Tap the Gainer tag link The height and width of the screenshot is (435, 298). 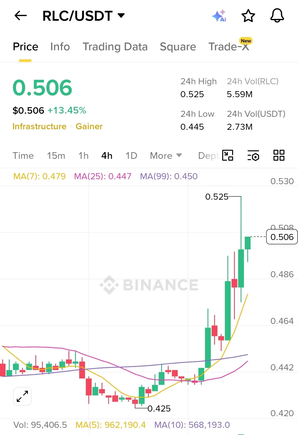89,126
